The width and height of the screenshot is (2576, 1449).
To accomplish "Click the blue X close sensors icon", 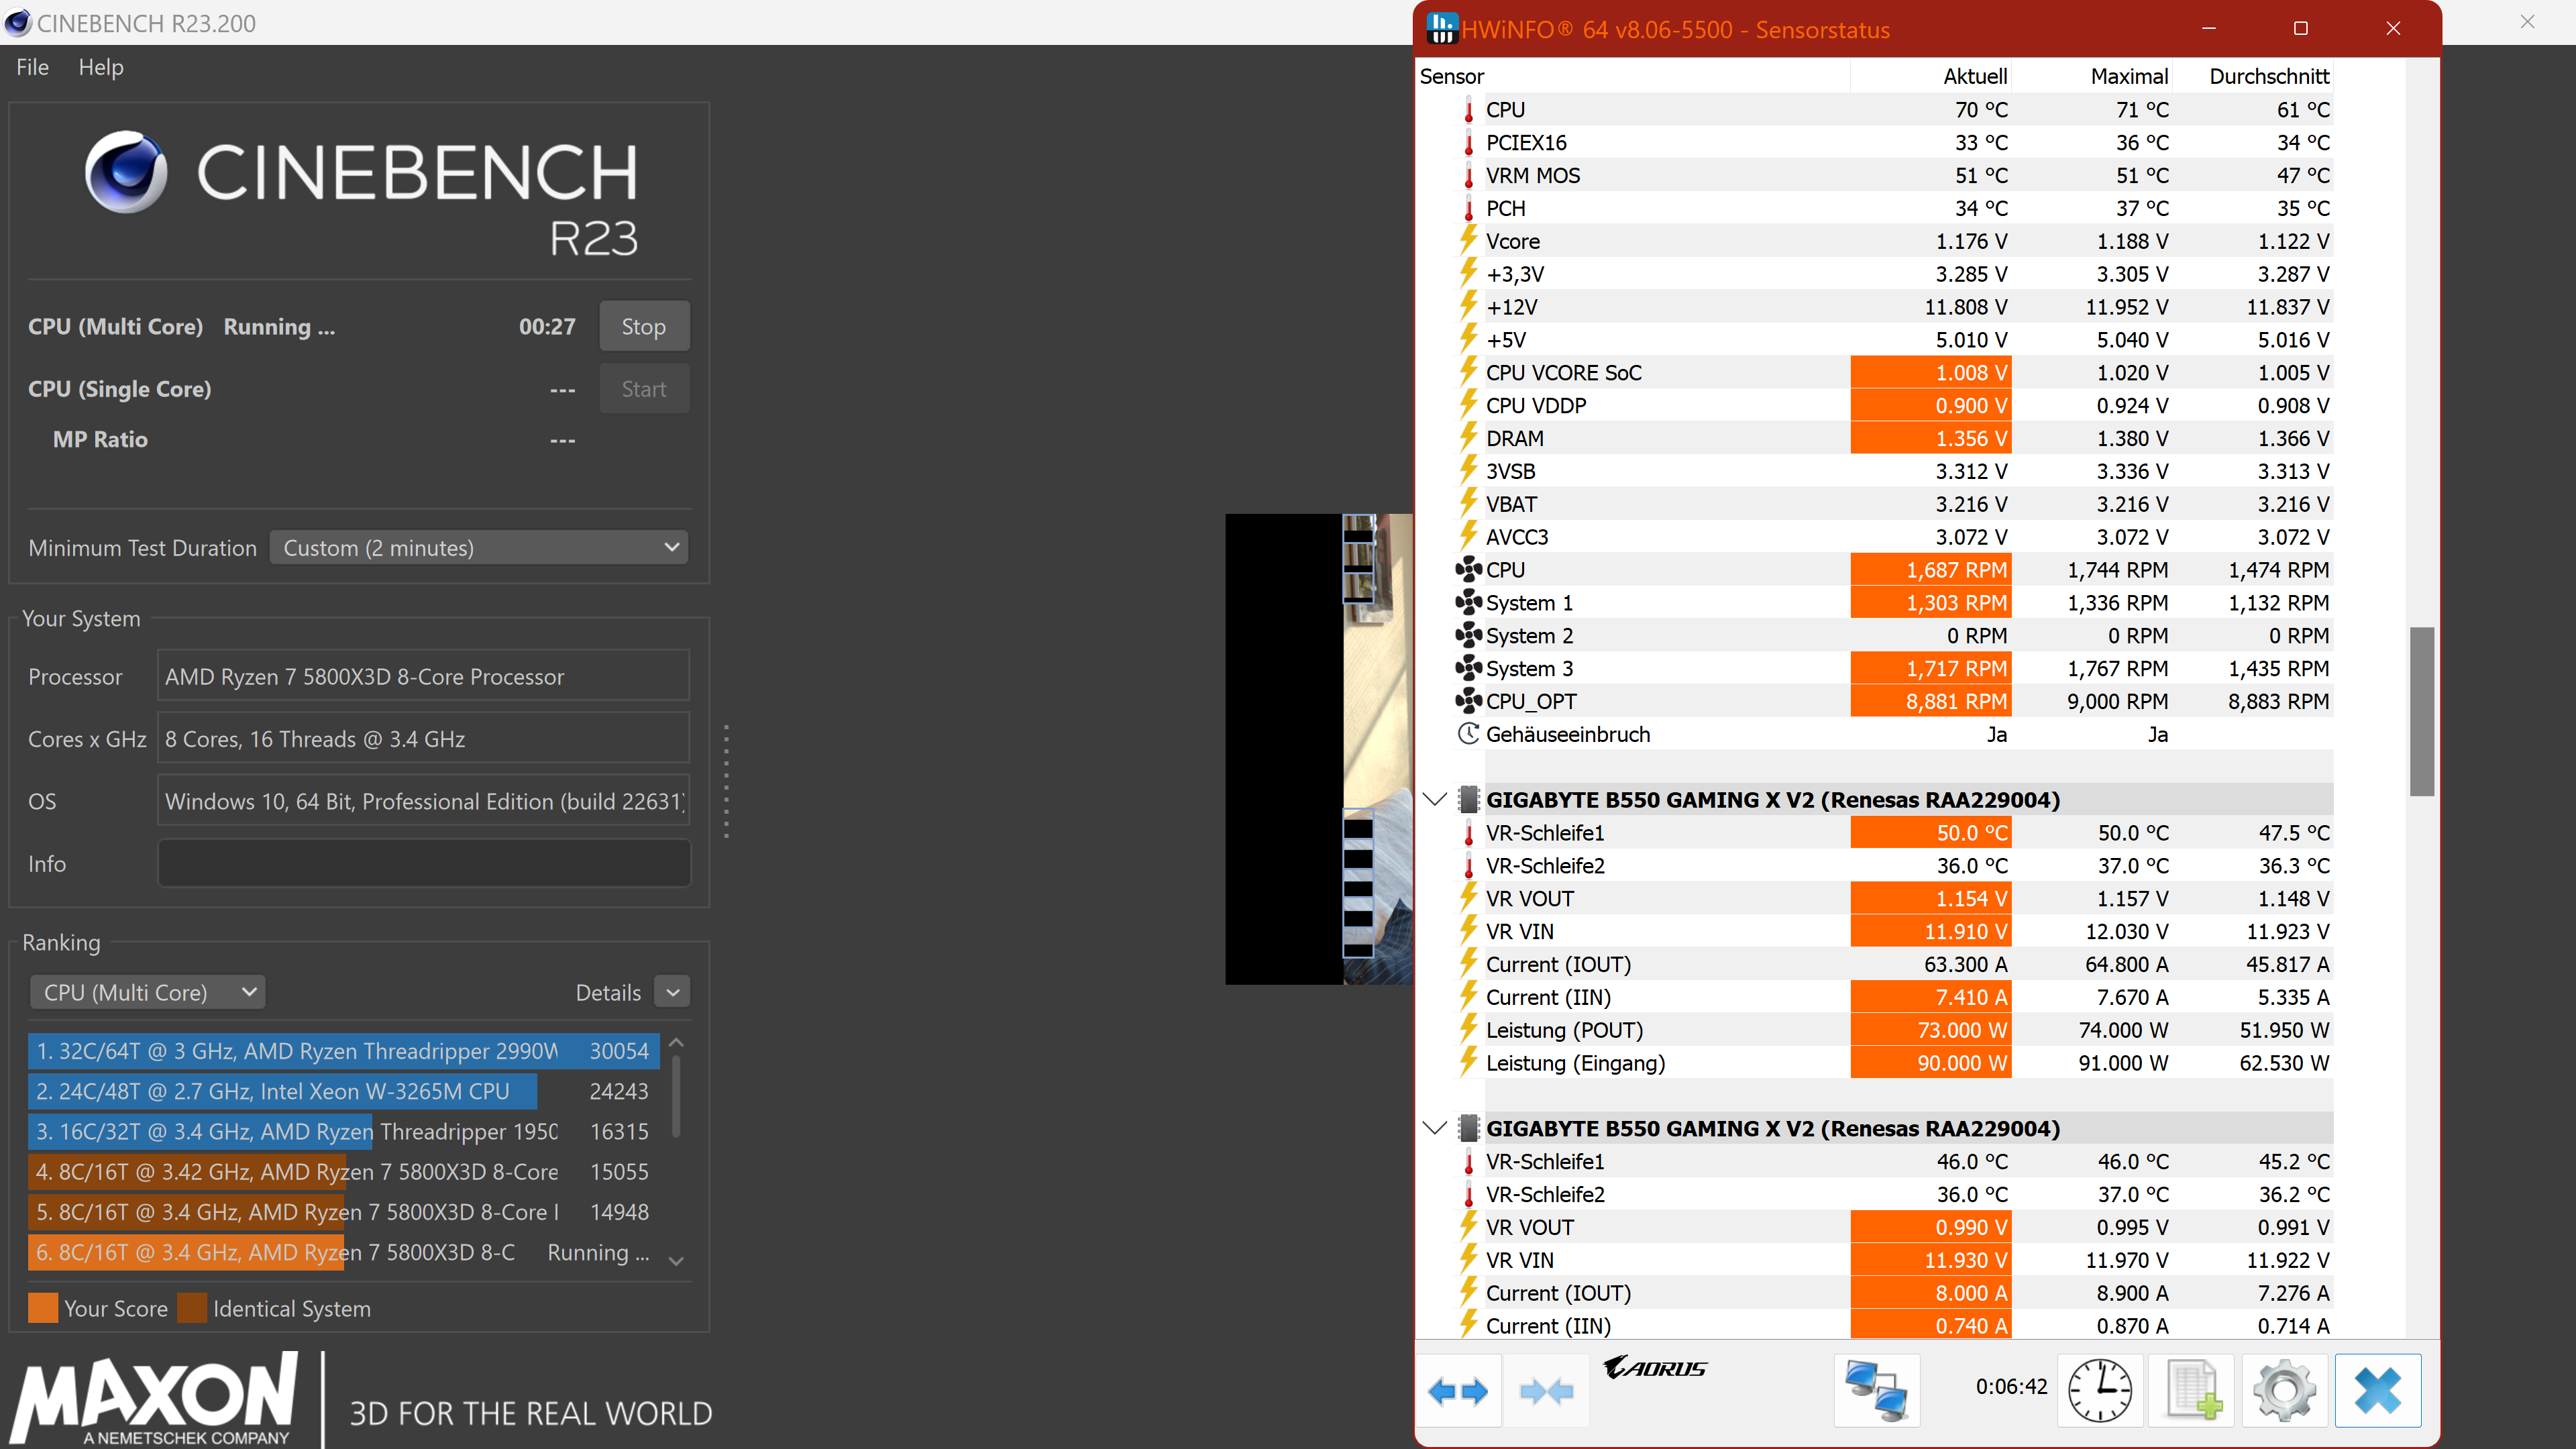I will (2377, 1390).
